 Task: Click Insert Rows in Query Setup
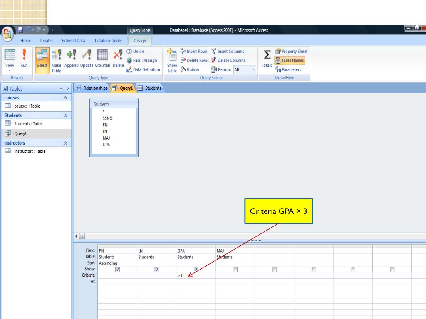pyautogui.click(x=194, y=51)
